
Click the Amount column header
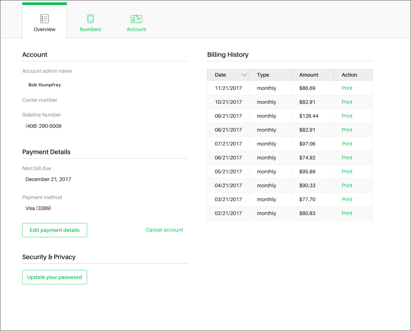[x=313, y=75]
